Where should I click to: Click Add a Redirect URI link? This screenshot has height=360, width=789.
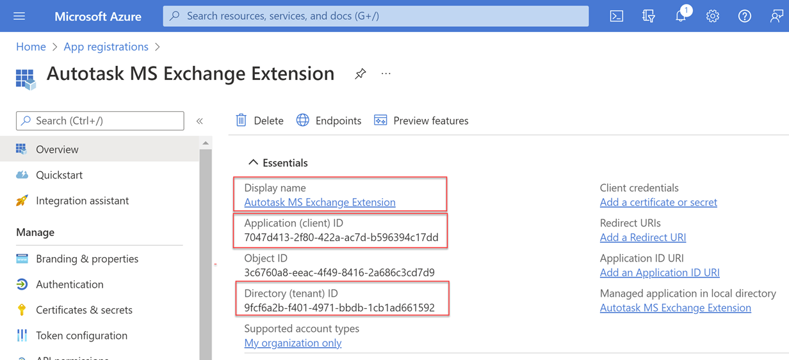click(643, 237)
